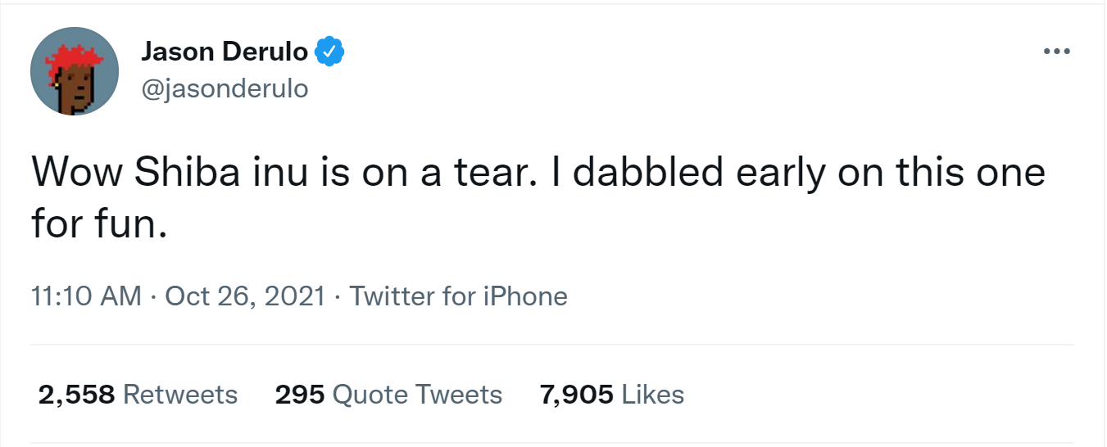The image size is (1107, 447).
Task: Open Jason Derulo's pixel-art profile picture
Action: point(75,71)
